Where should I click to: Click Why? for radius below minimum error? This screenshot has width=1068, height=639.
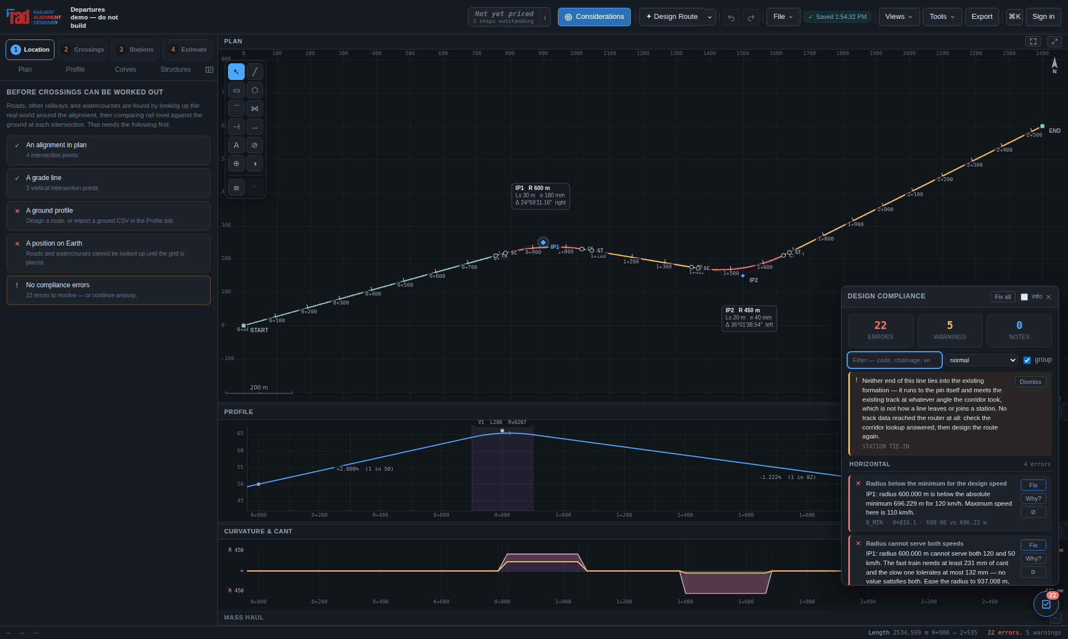coord(1033,498)
